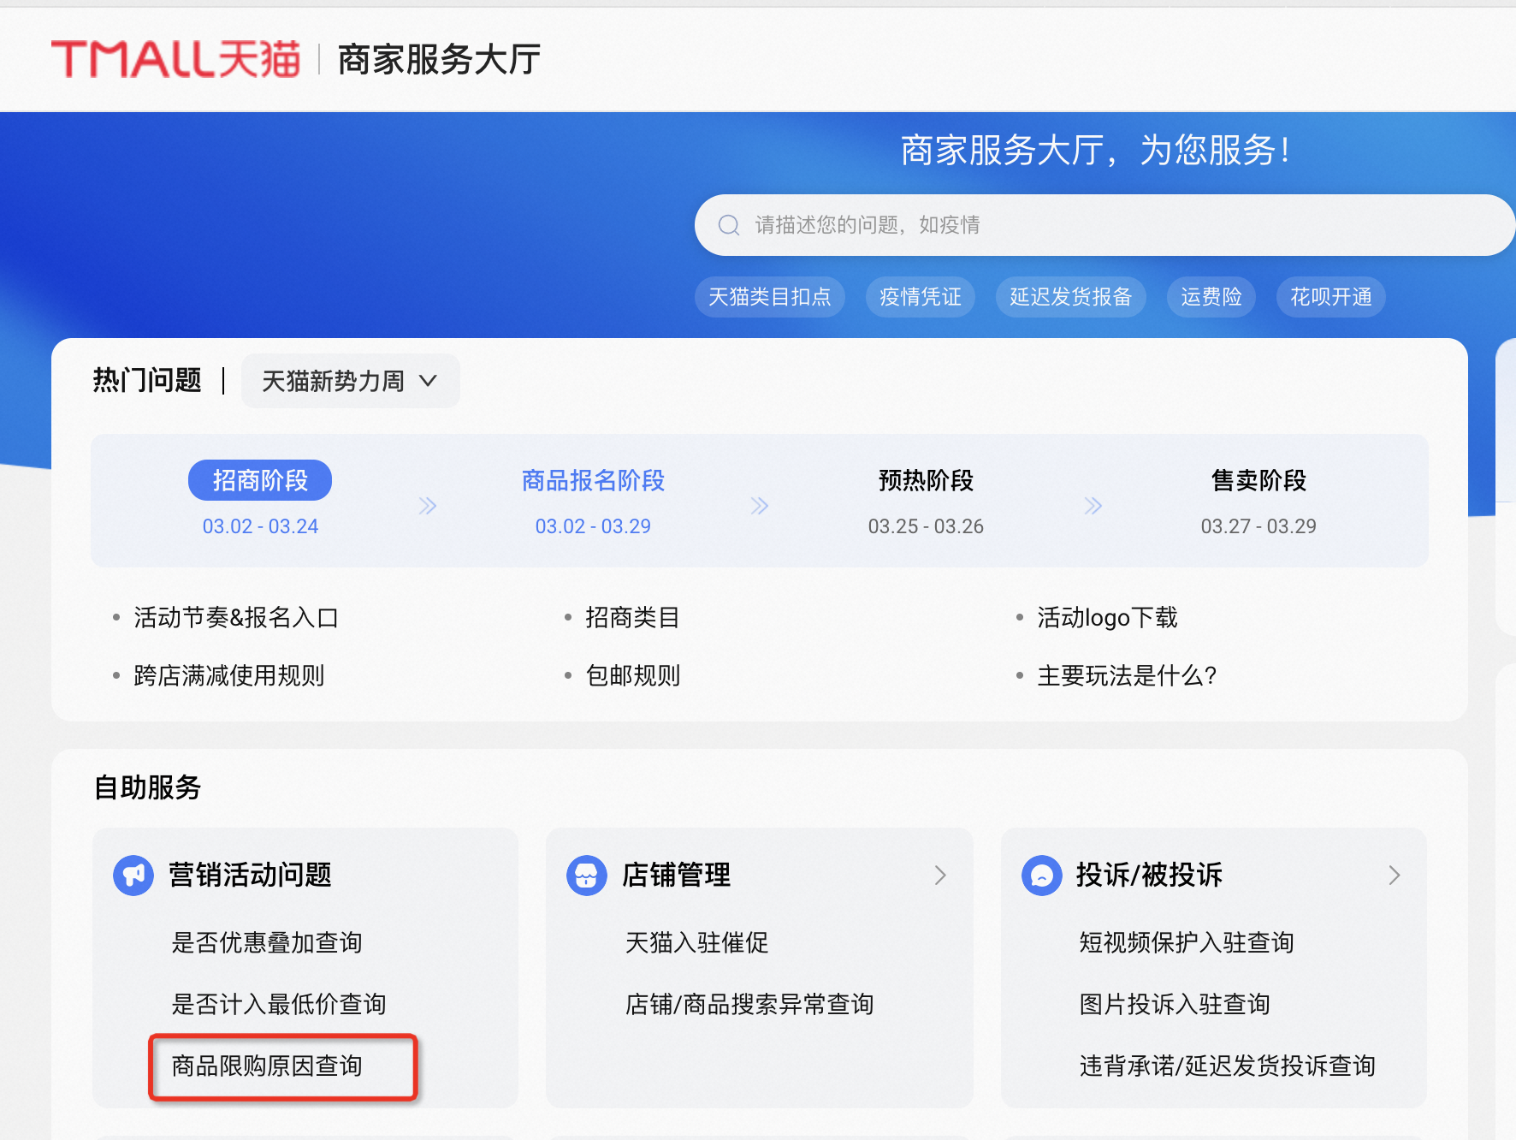Screen dimensions: 1516x1140
Task: Open the 天猫新势力周 dropdown
Action: click(x=350, y=381)
